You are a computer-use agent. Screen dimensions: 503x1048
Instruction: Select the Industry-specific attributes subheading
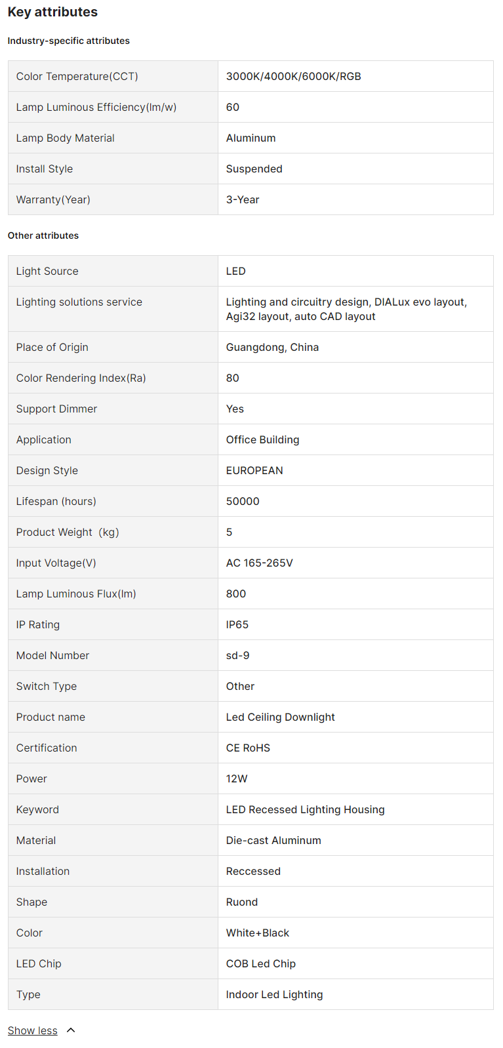69,41
